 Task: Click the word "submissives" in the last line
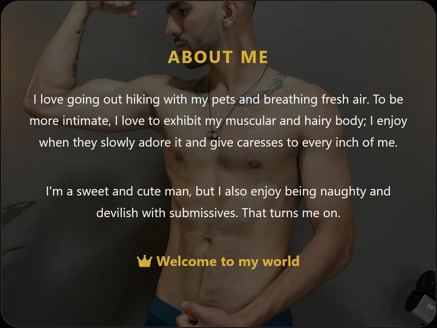[203, 213]
